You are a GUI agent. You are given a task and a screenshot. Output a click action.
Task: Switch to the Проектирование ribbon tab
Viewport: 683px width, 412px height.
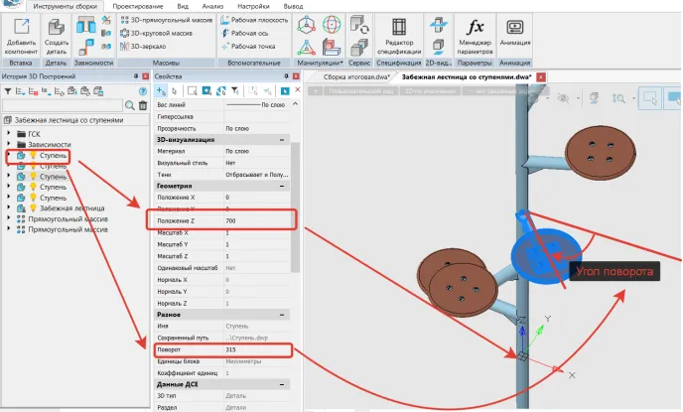(138, 7)
